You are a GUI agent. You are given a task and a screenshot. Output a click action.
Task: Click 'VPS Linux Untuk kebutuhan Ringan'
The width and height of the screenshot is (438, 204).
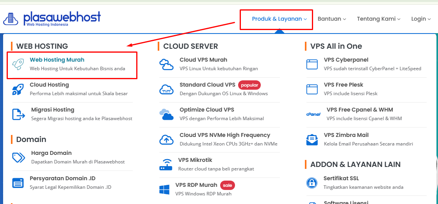click(x=219, y=68)
